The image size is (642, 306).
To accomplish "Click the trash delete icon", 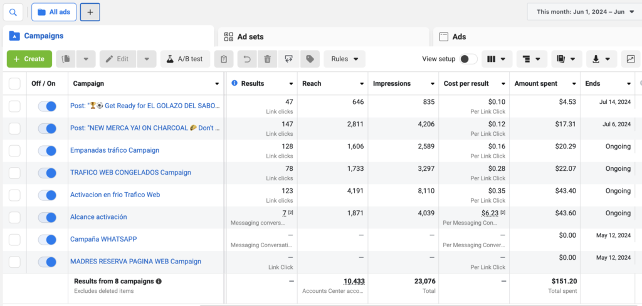I will click(268, 59).
